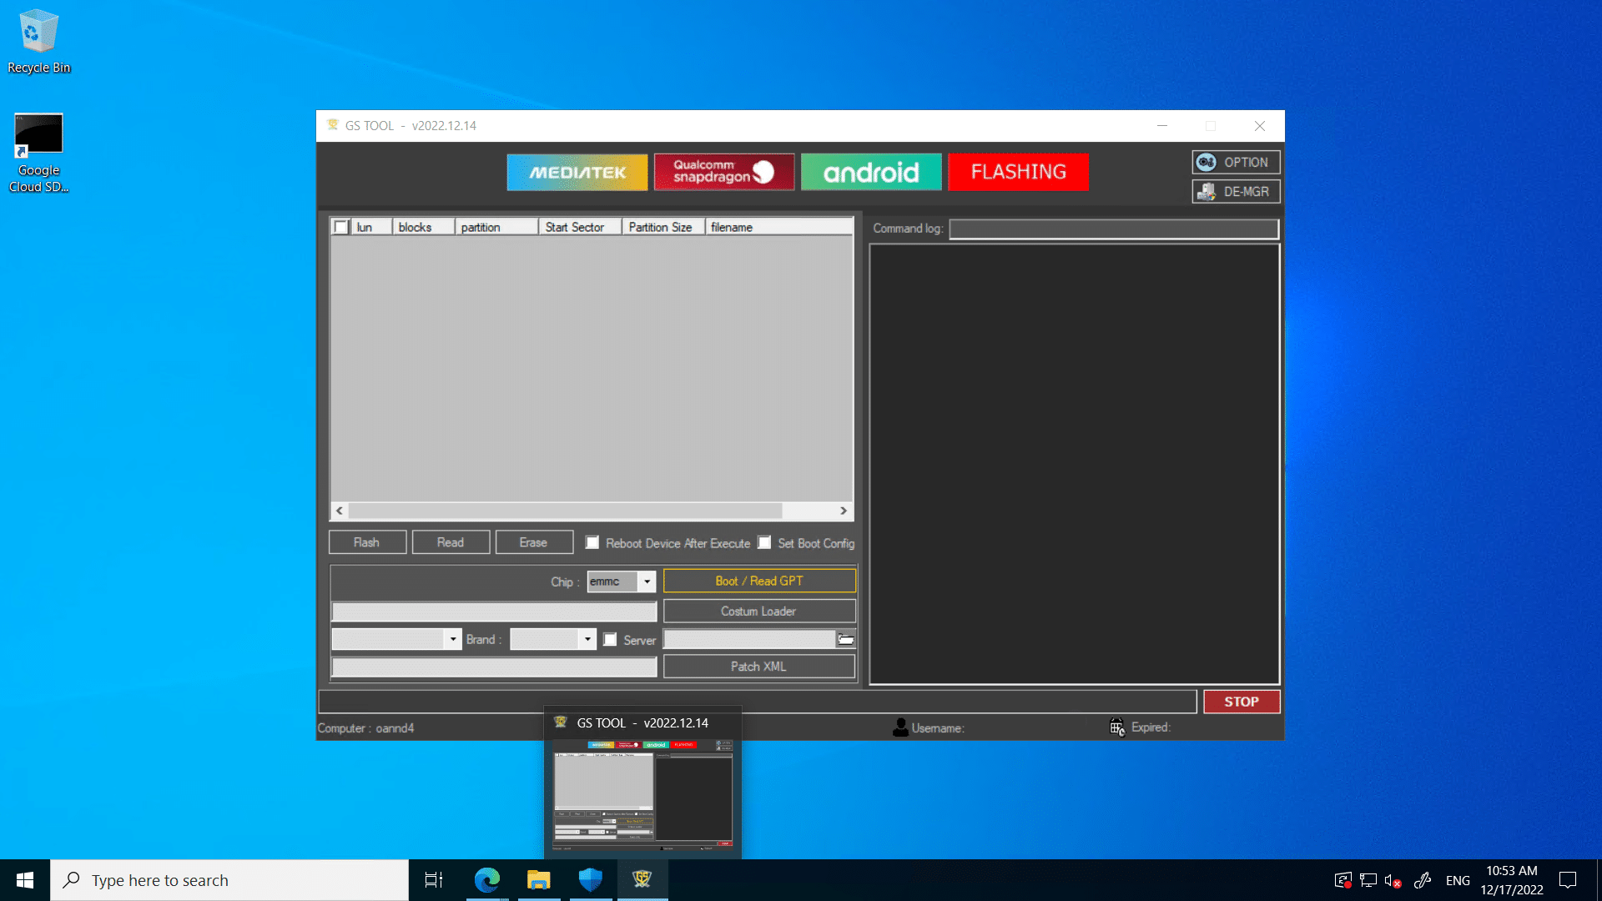Select the Read partition tab option
Screen dimensions: 1602x901
click(450, 542)
